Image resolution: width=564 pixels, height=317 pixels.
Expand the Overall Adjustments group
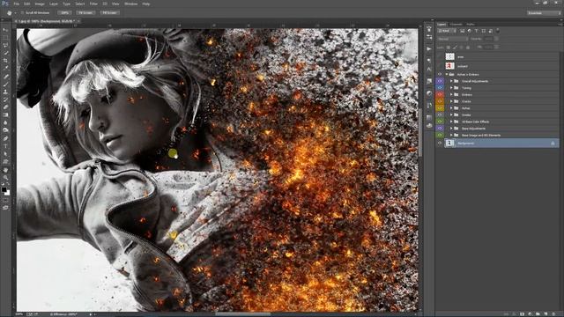coord(451,81)
